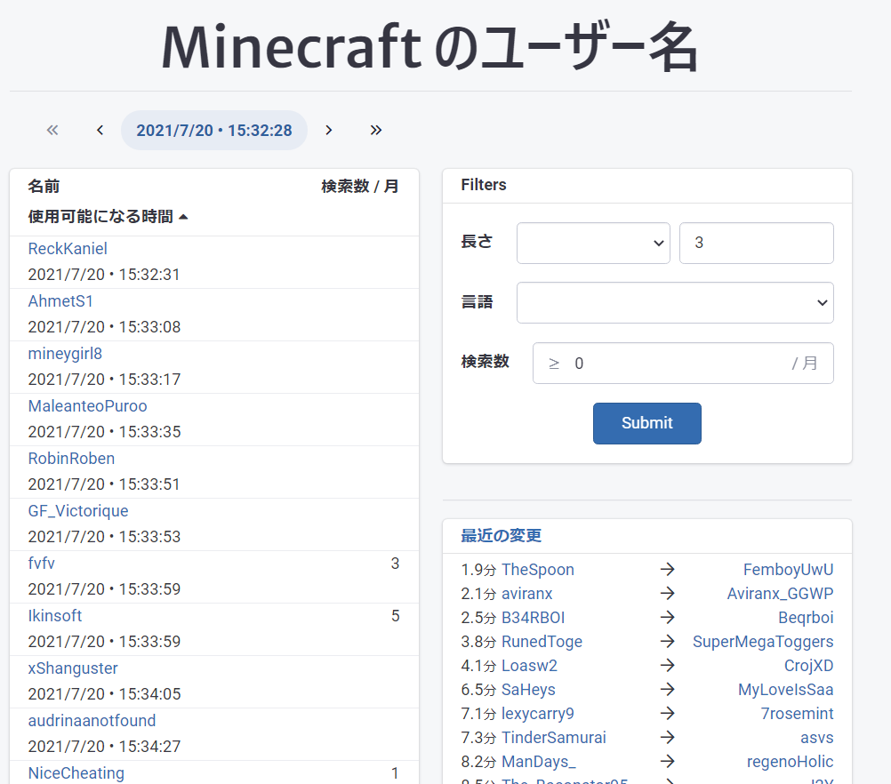The width and height of the screenshot is (891, 784).
Task: Open old name lexycarry9
Action: pyautogui.click(x=538, y=714)
